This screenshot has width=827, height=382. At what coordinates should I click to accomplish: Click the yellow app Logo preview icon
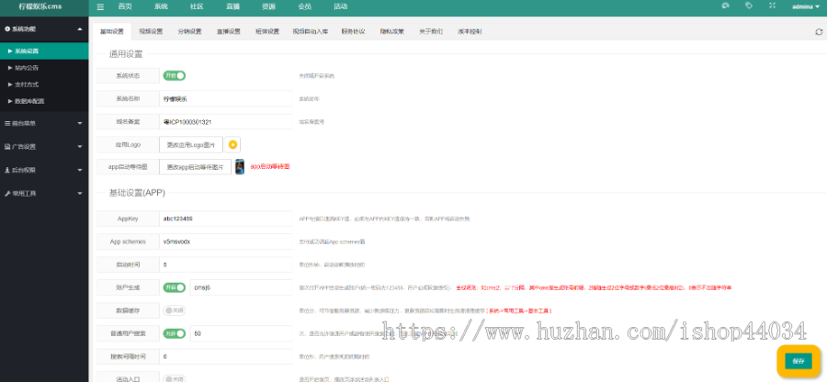(232, 144)
